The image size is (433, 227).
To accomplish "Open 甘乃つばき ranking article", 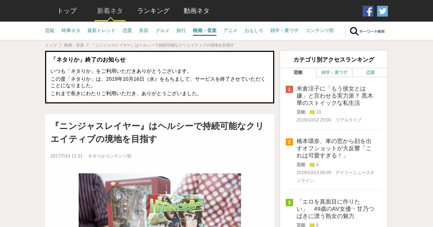I will tap(335, 209).
